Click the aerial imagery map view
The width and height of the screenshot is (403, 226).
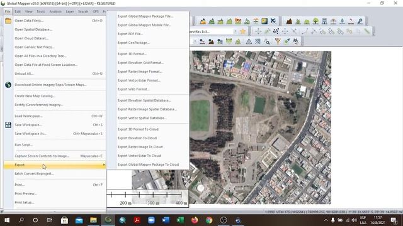[x=260, y=127]
